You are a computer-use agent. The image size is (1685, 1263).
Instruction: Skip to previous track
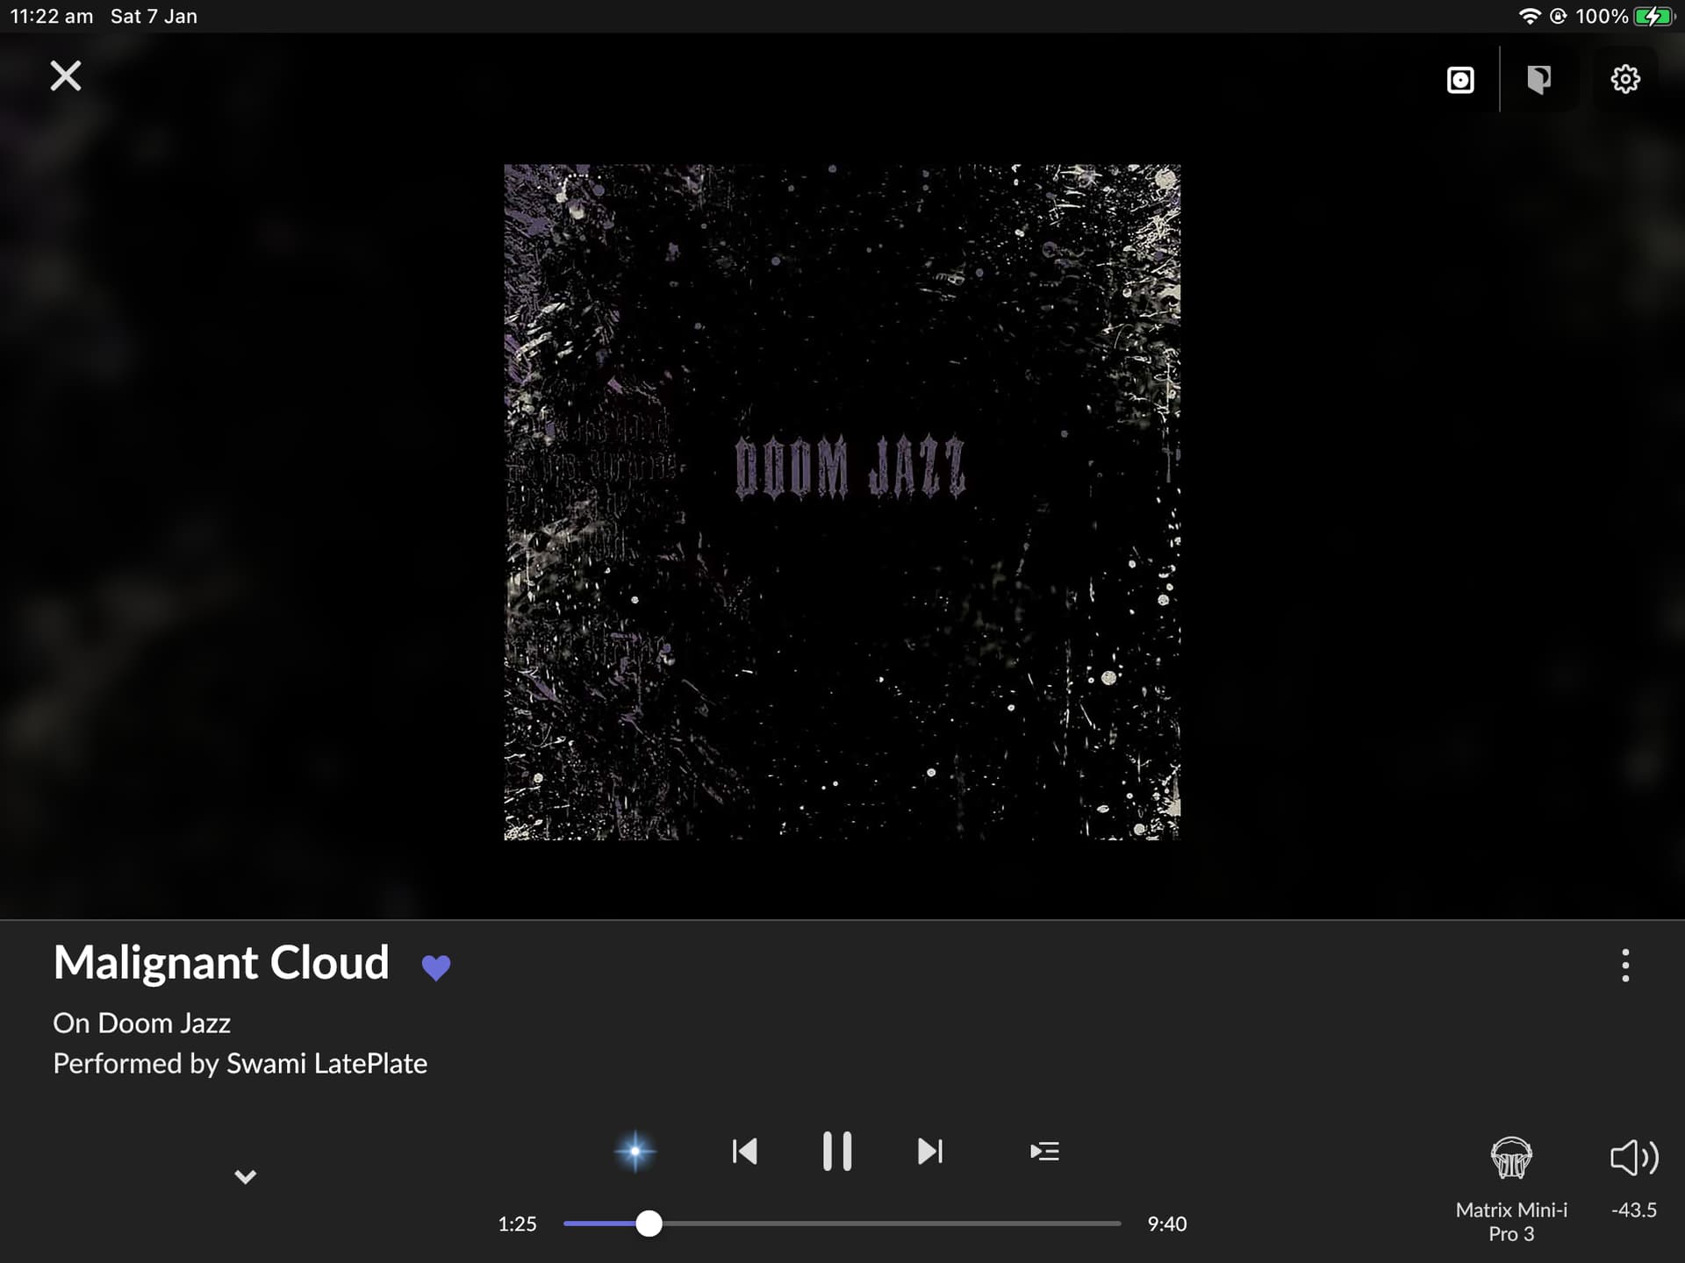(744, 1151)
